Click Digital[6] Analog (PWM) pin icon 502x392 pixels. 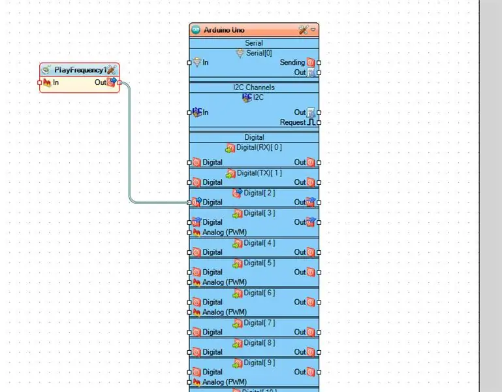tap(196, 312)
